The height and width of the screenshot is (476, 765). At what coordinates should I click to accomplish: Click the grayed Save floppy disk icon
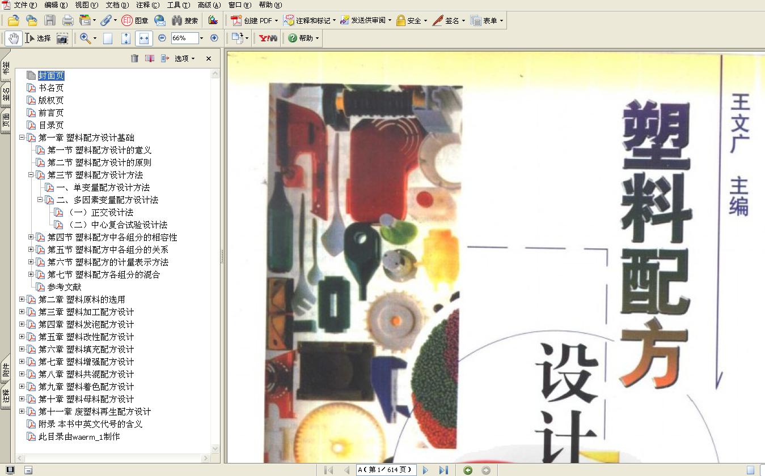(50, 20)
